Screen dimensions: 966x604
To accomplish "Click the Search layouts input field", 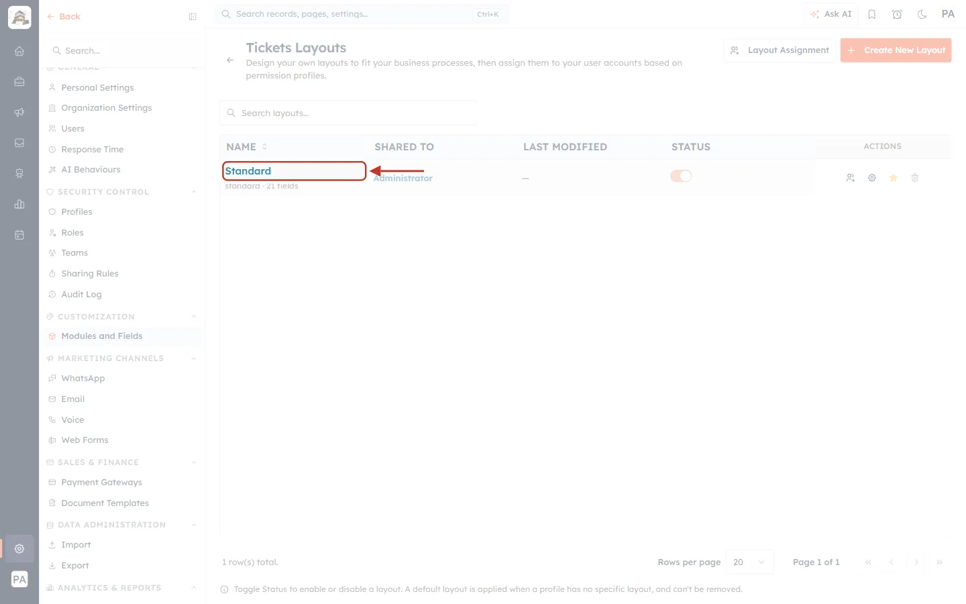I will click(348, 113).
